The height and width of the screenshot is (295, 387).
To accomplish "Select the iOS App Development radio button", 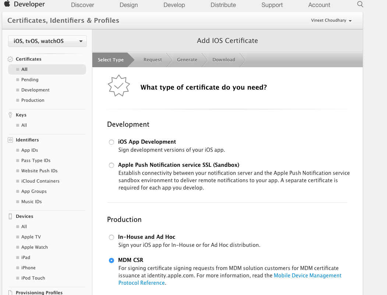I will (111, 142).
